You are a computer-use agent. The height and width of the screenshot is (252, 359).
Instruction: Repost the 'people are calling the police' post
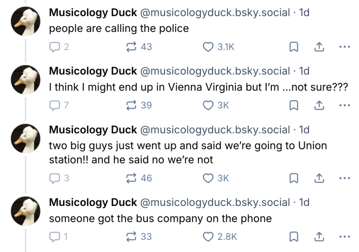click(x=132, y=47)
